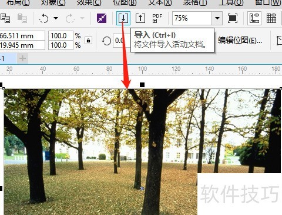Toggle the lock ratio padlock
282x215 pixels.
point(89,41)
